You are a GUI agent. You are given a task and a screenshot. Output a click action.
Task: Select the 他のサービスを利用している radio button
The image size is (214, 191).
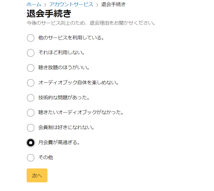click(31, 38)
